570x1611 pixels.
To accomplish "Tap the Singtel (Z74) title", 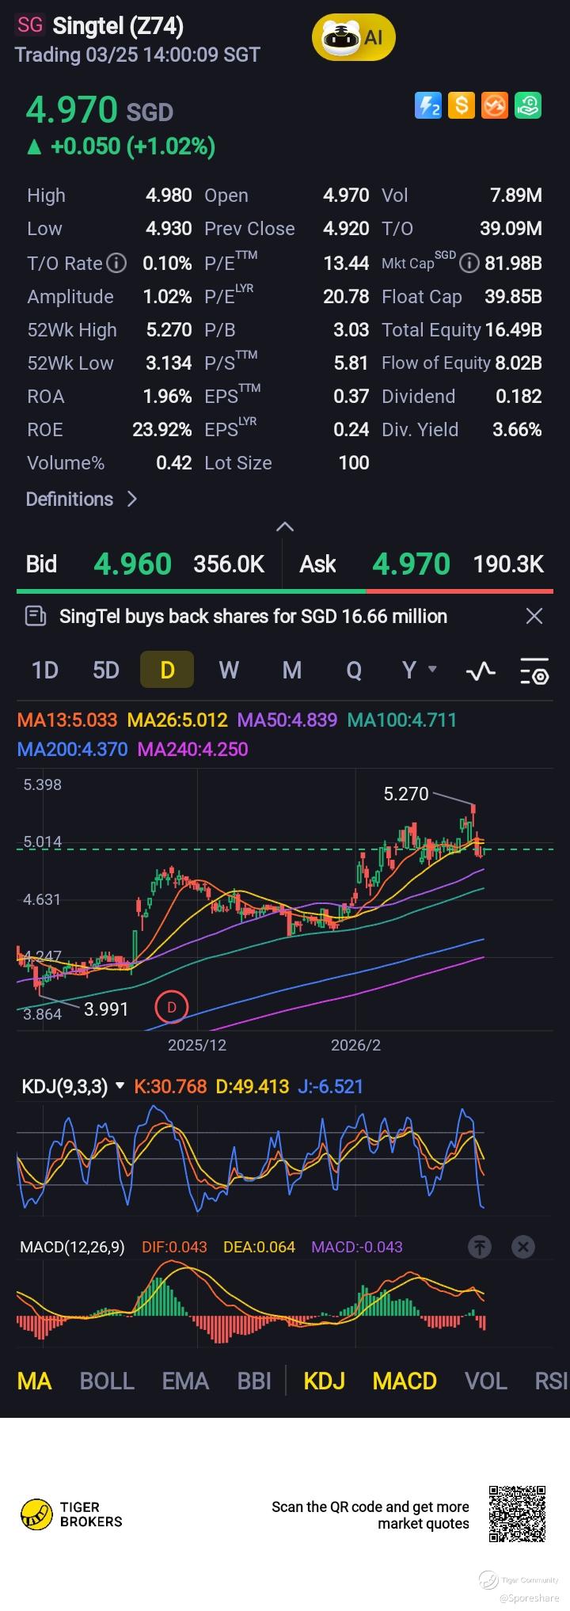I will pyautogui.click(x=119, y=26).
